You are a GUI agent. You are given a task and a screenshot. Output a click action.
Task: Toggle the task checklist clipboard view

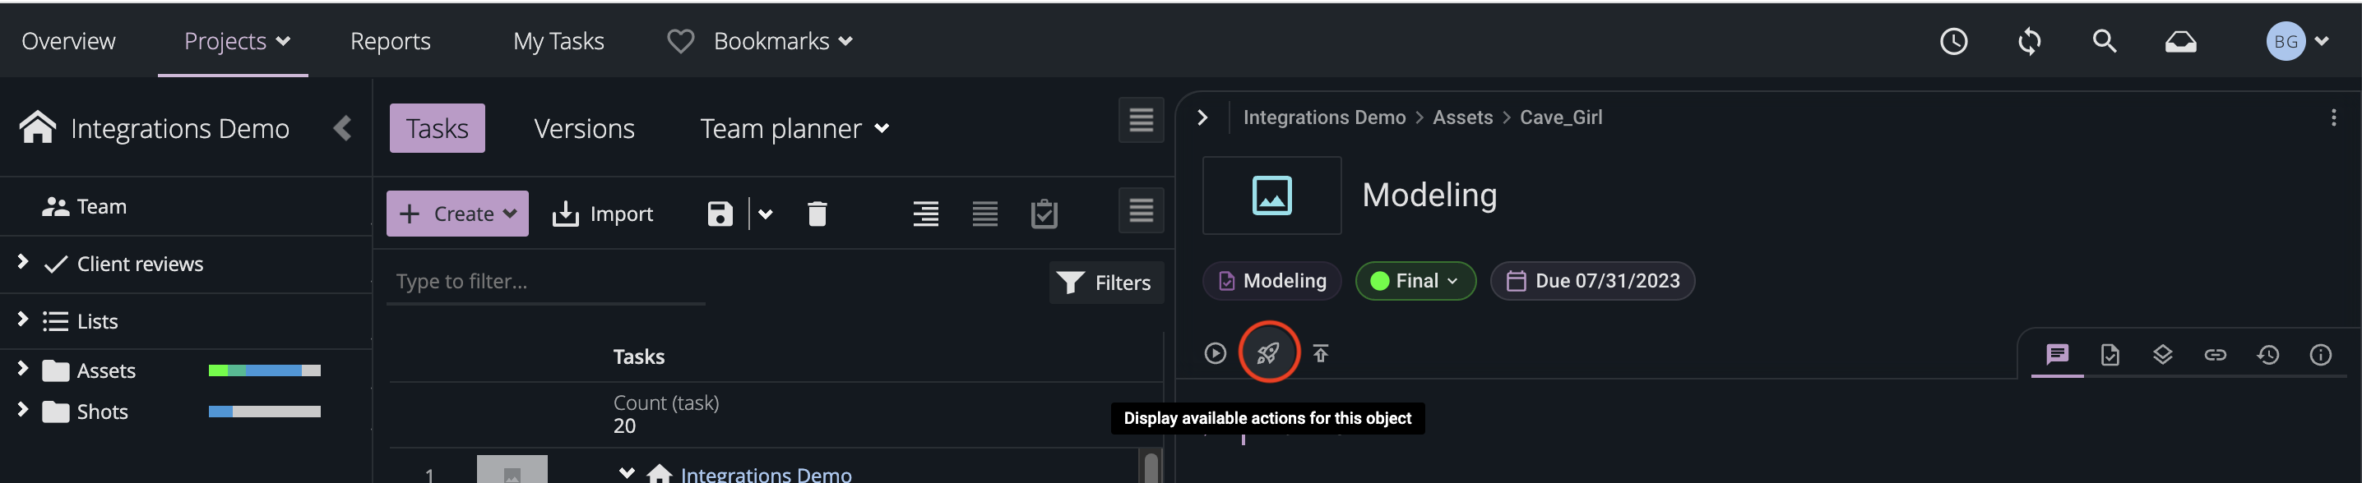click(1044, 213)
